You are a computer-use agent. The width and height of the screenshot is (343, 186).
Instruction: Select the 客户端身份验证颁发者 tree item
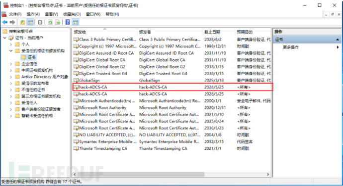[41, 109]
